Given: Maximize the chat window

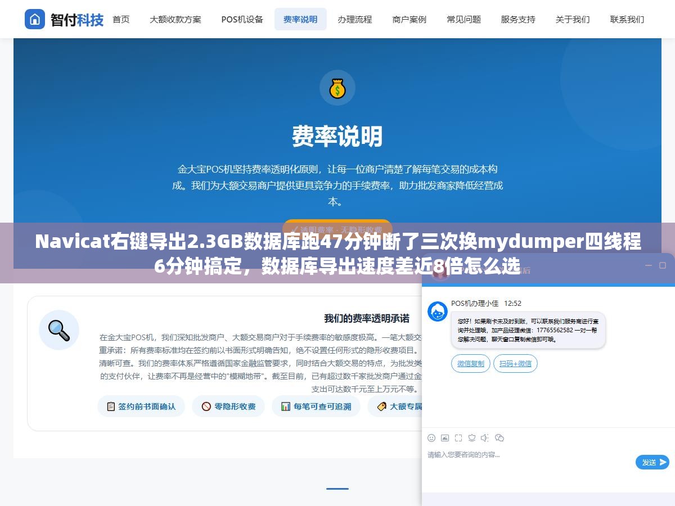Looking at the screenshot, I should pyautogui.click(x=661, y=265).
